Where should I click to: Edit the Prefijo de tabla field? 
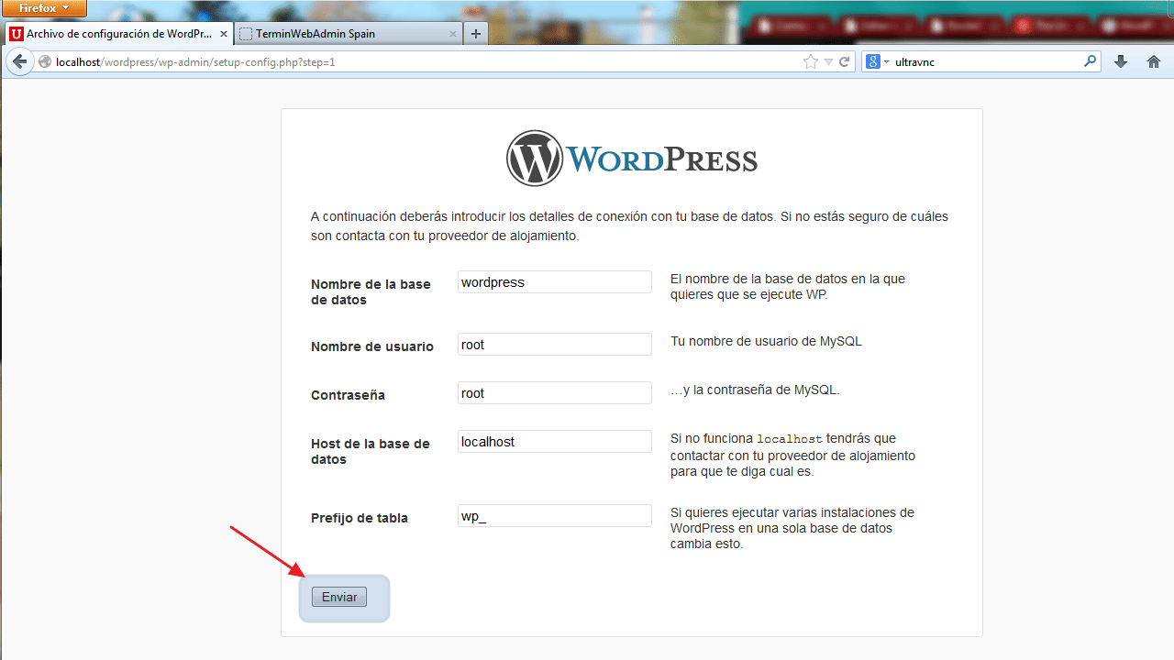point(555,516)
